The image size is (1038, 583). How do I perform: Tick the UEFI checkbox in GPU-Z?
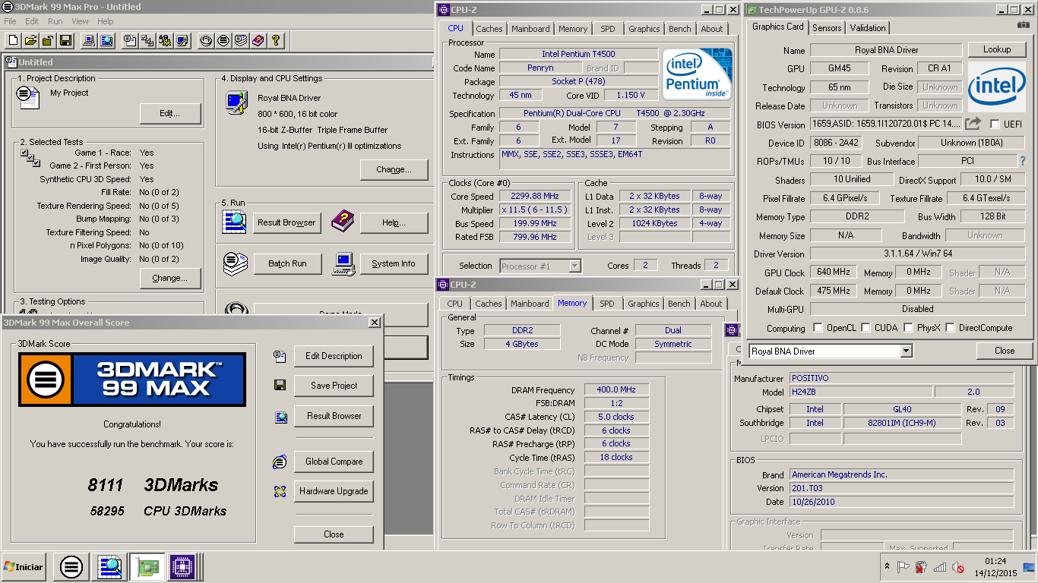995,124
